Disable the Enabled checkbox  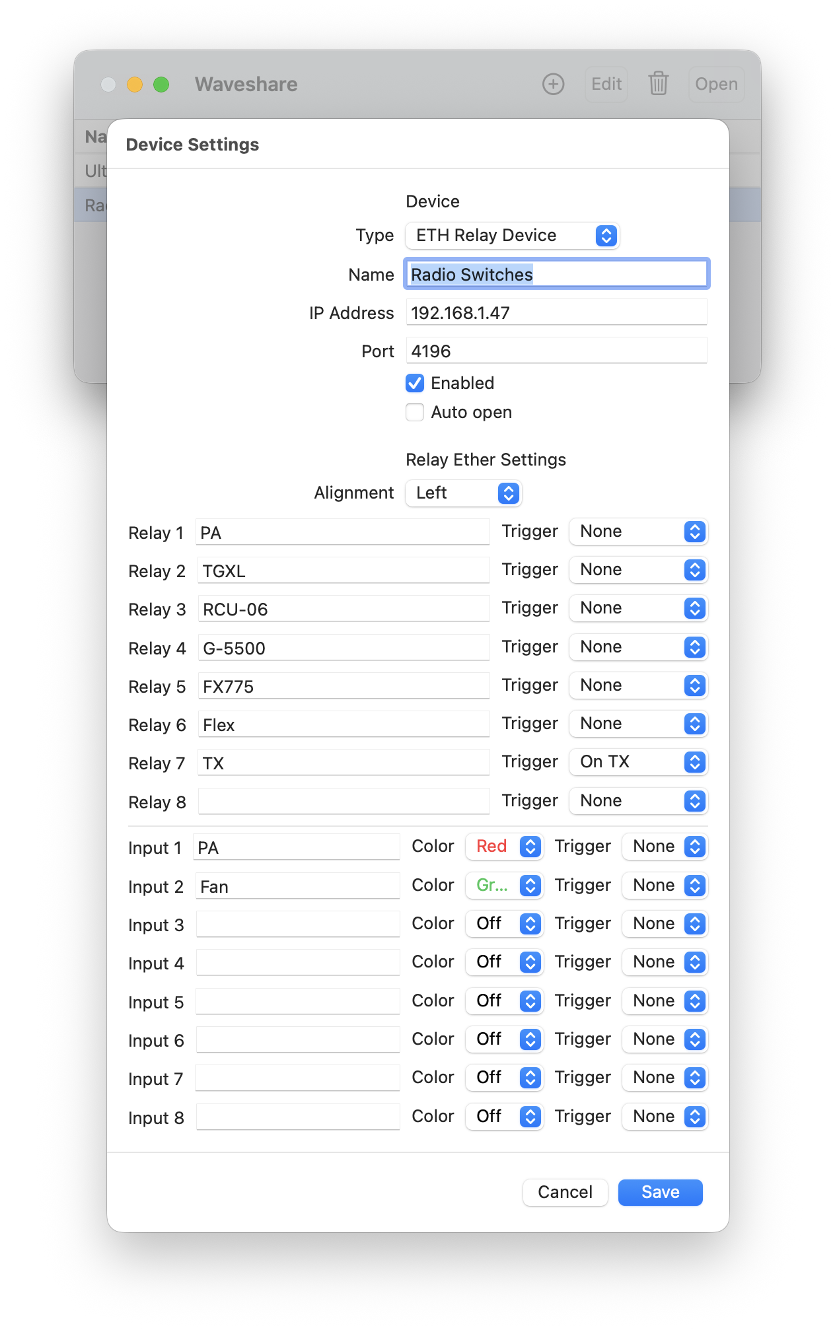[415, 383]
